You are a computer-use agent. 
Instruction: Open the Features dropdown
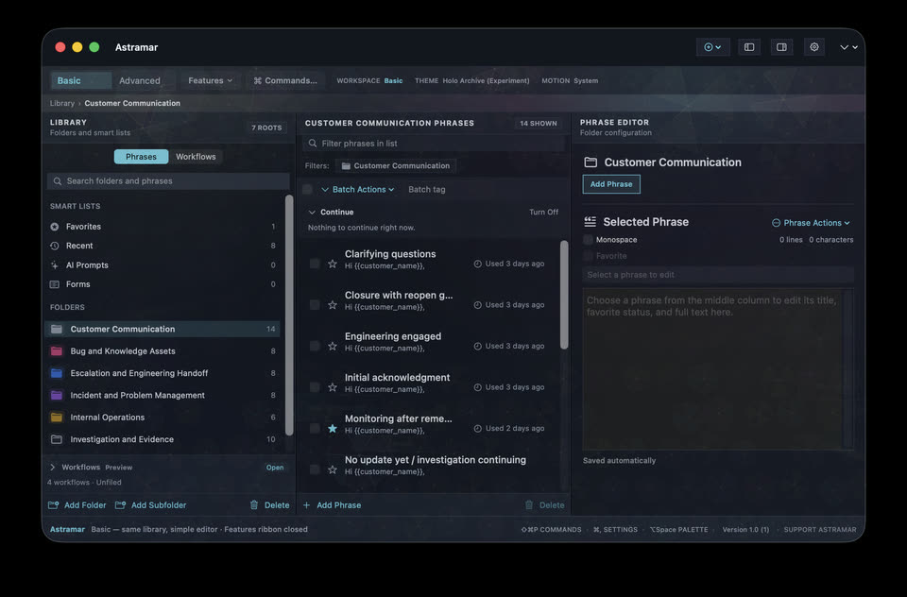[x=210, y=80]
